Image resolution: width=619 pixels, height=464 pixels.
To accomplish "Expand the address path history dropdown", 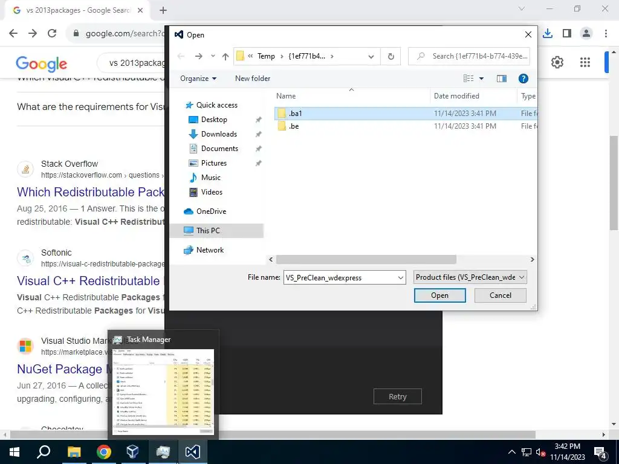I will pyautogui.click(x=371, y=56).
